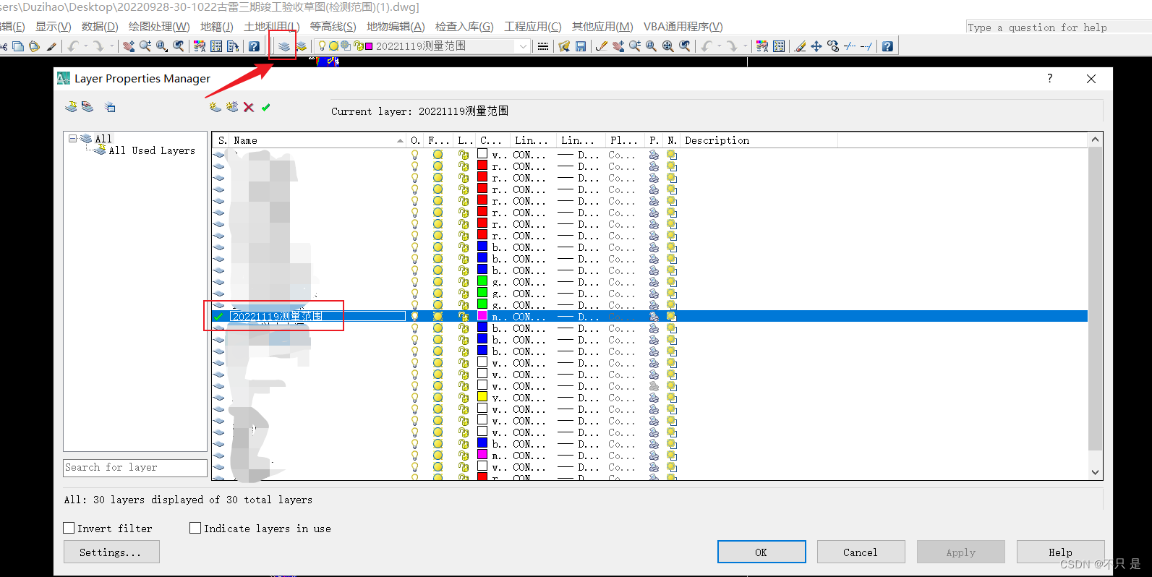Image resolution: width=1152 pixels, height=577 pixels.
Task: Click the magenta color swatch of 20221119测量范围 layer
Action: click(482, 316)
